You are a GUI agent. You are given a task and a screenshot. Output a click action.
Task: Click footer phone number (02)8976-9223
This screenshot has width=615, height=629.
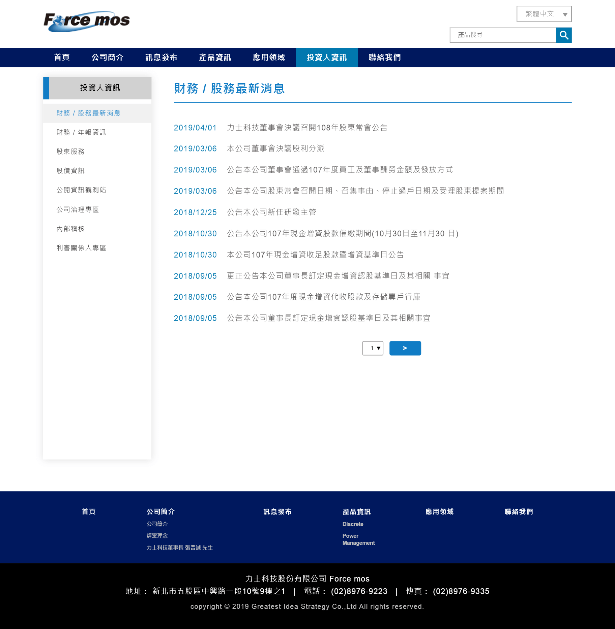coord(359,591)
